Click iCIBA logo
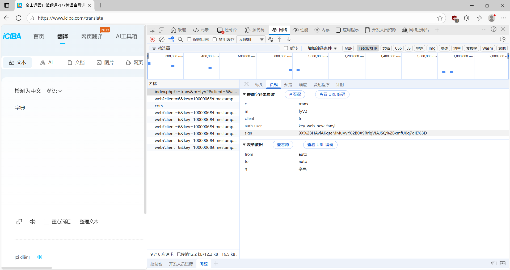510x270 pixels. (x=12, y=36)
